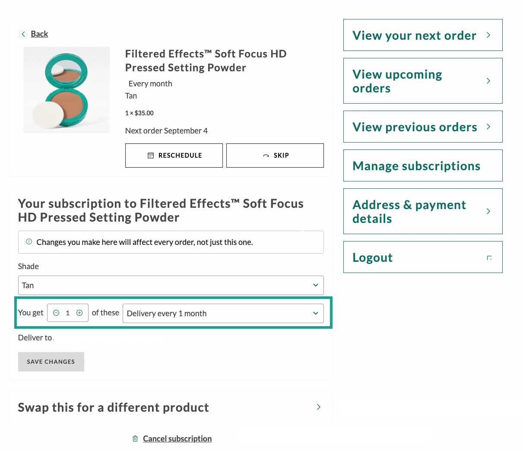This screenshot has width=523, height=451.
Task: Click the Logout corner icon
Action: tap(489, 258)
